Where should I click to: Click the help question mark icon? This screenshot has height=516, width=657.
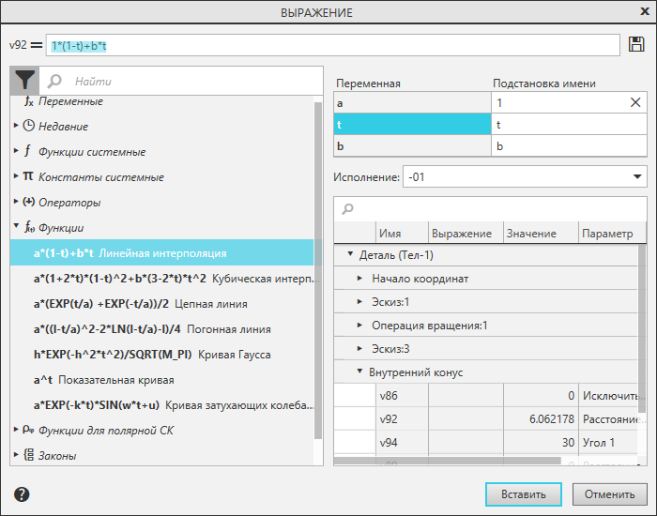click(x=22, y=494)
